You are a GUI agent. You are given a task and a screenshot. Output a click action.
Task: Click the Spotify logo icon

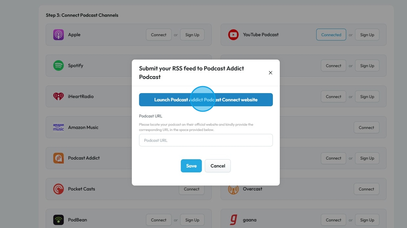[x=58, y=65]
